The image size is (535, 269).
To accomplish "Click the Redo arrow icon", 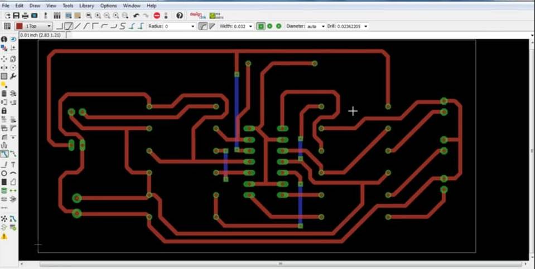I will pos(146,16).
